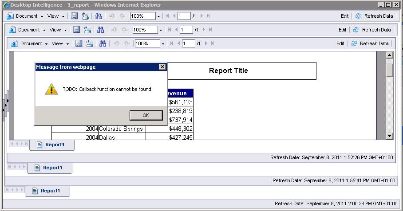
Task: Click Undo arrow in the third toolbar row
Action: click(116, 43)
